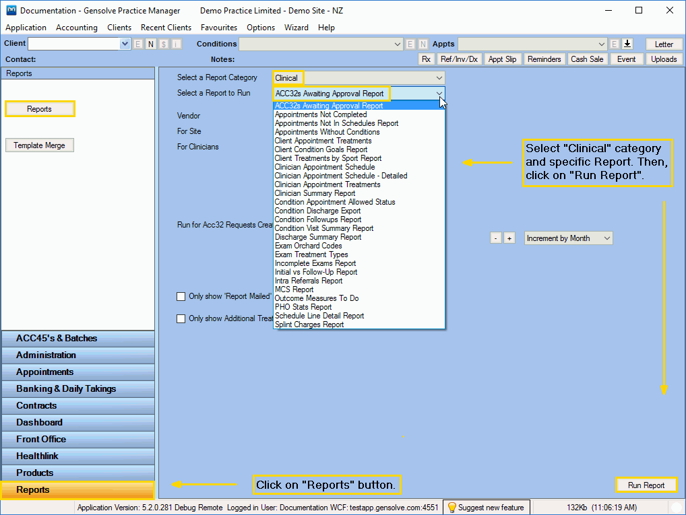Click Suggest new feature in status bar
Screen dimensions: 686x515
(x=487, y=508)
